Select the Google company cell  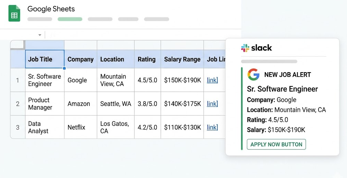[81, 80]
